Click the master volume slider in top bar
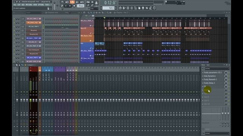This screenshot has height=136, width=243. pyautogui.click(x=55, y=6)
